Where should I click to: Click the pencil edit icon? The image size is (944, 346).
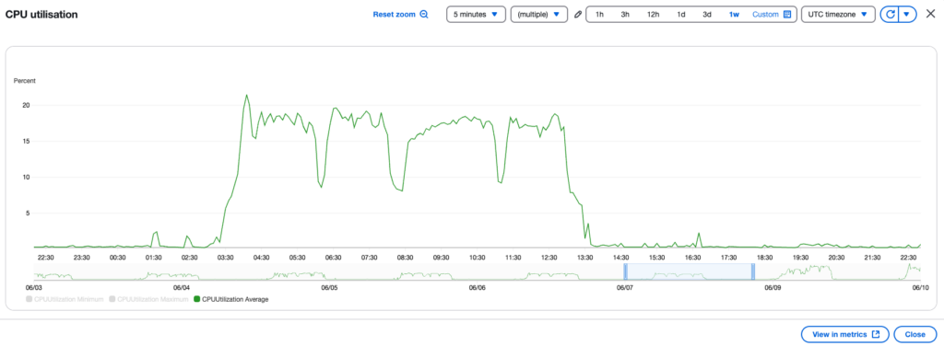[578, 15]
